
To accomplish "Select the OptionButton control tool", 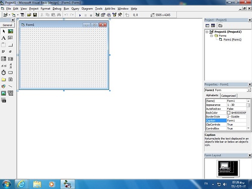I will [x=11, y=52].
